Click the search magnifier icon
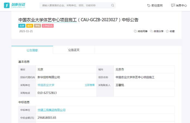This screenshot has width=190, height=123. (x=113, y=5)
